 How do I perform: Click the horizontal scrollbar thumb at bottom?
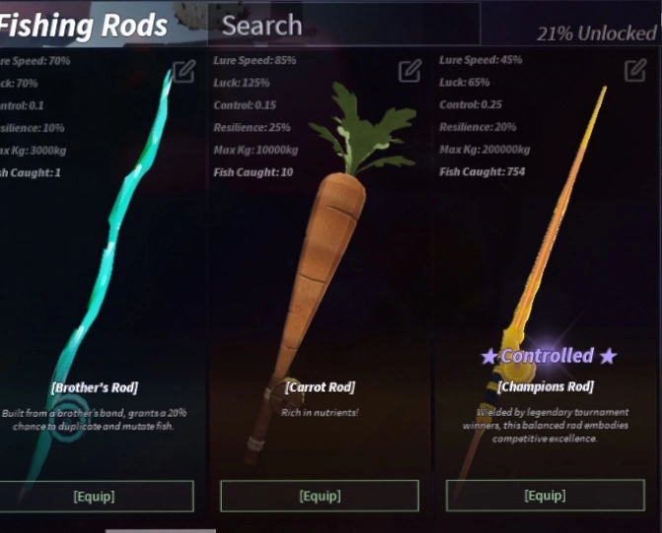161,531
